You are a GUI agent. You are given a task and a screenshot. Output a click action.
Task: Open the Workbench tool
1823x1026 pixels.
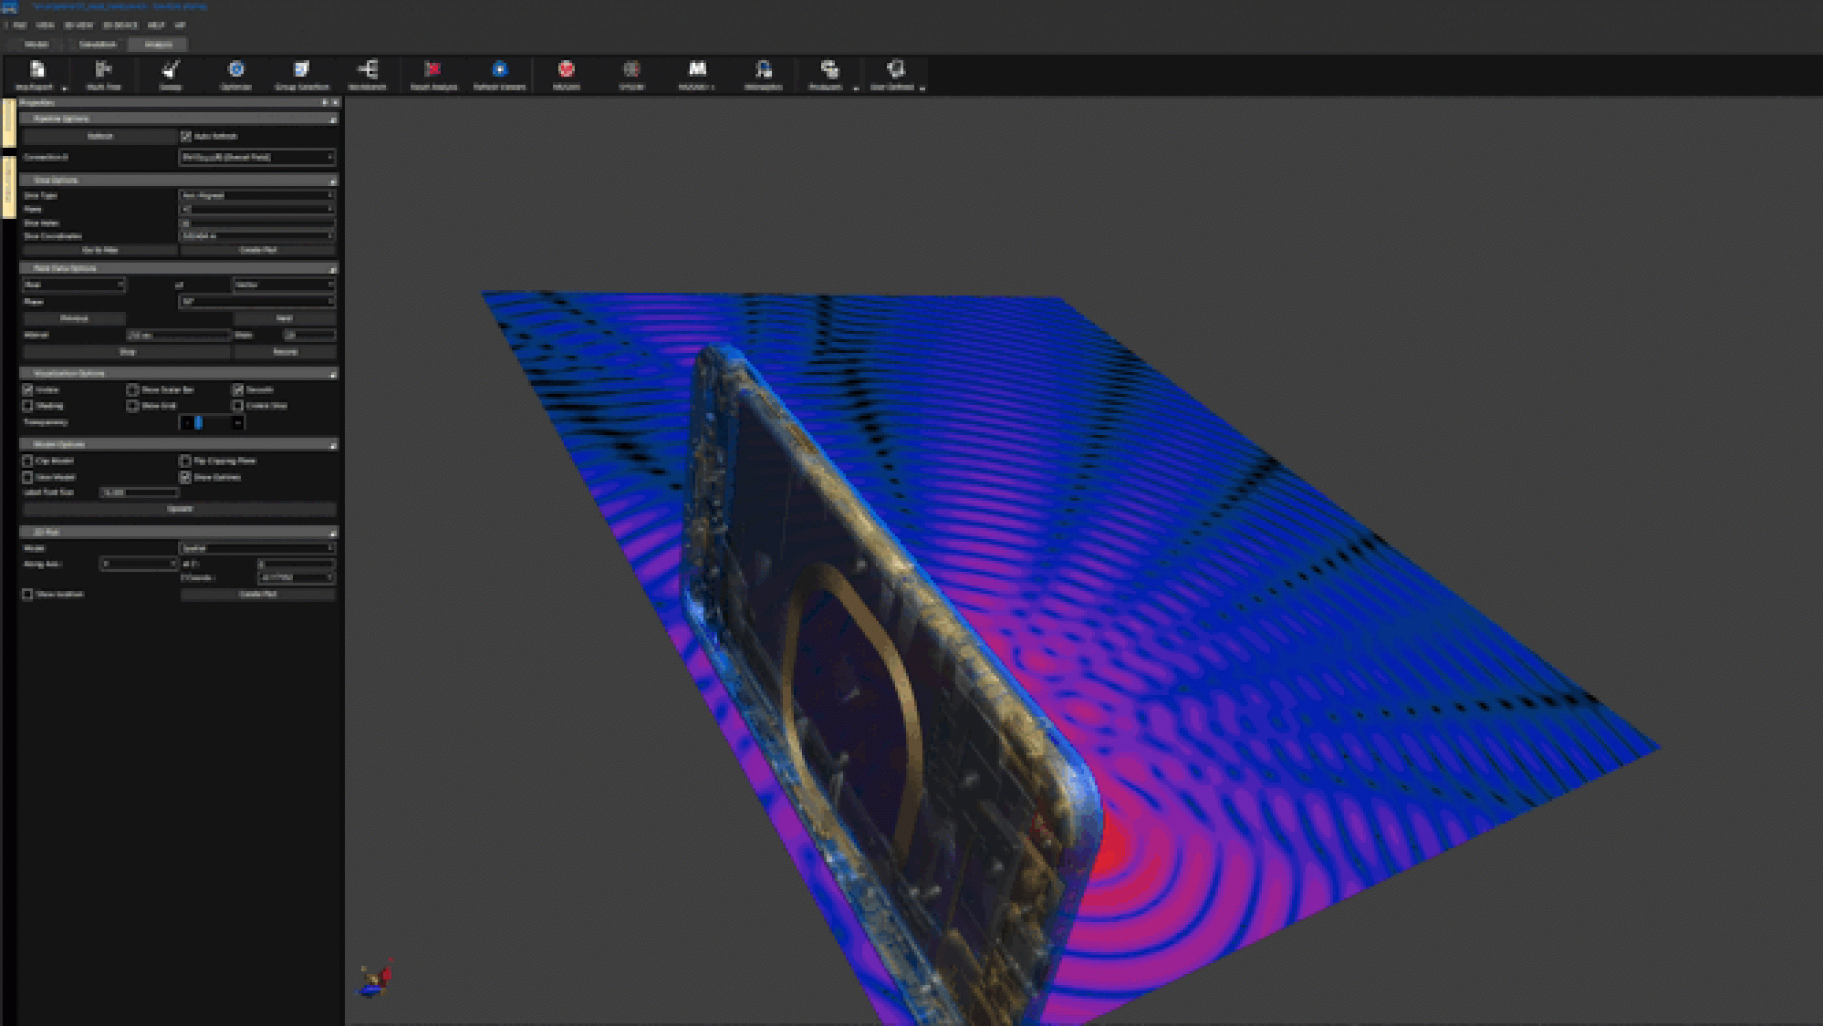pyautogui.click(x=370, y=73)
